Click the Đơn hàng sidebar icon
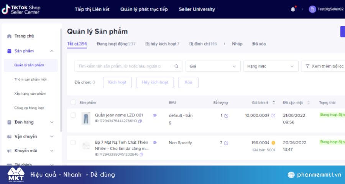The width and height of the screenshot is (345, 184). point(9,122)
